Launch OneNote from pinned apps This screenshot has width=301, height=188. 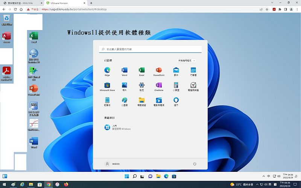[x=159, y=87]
